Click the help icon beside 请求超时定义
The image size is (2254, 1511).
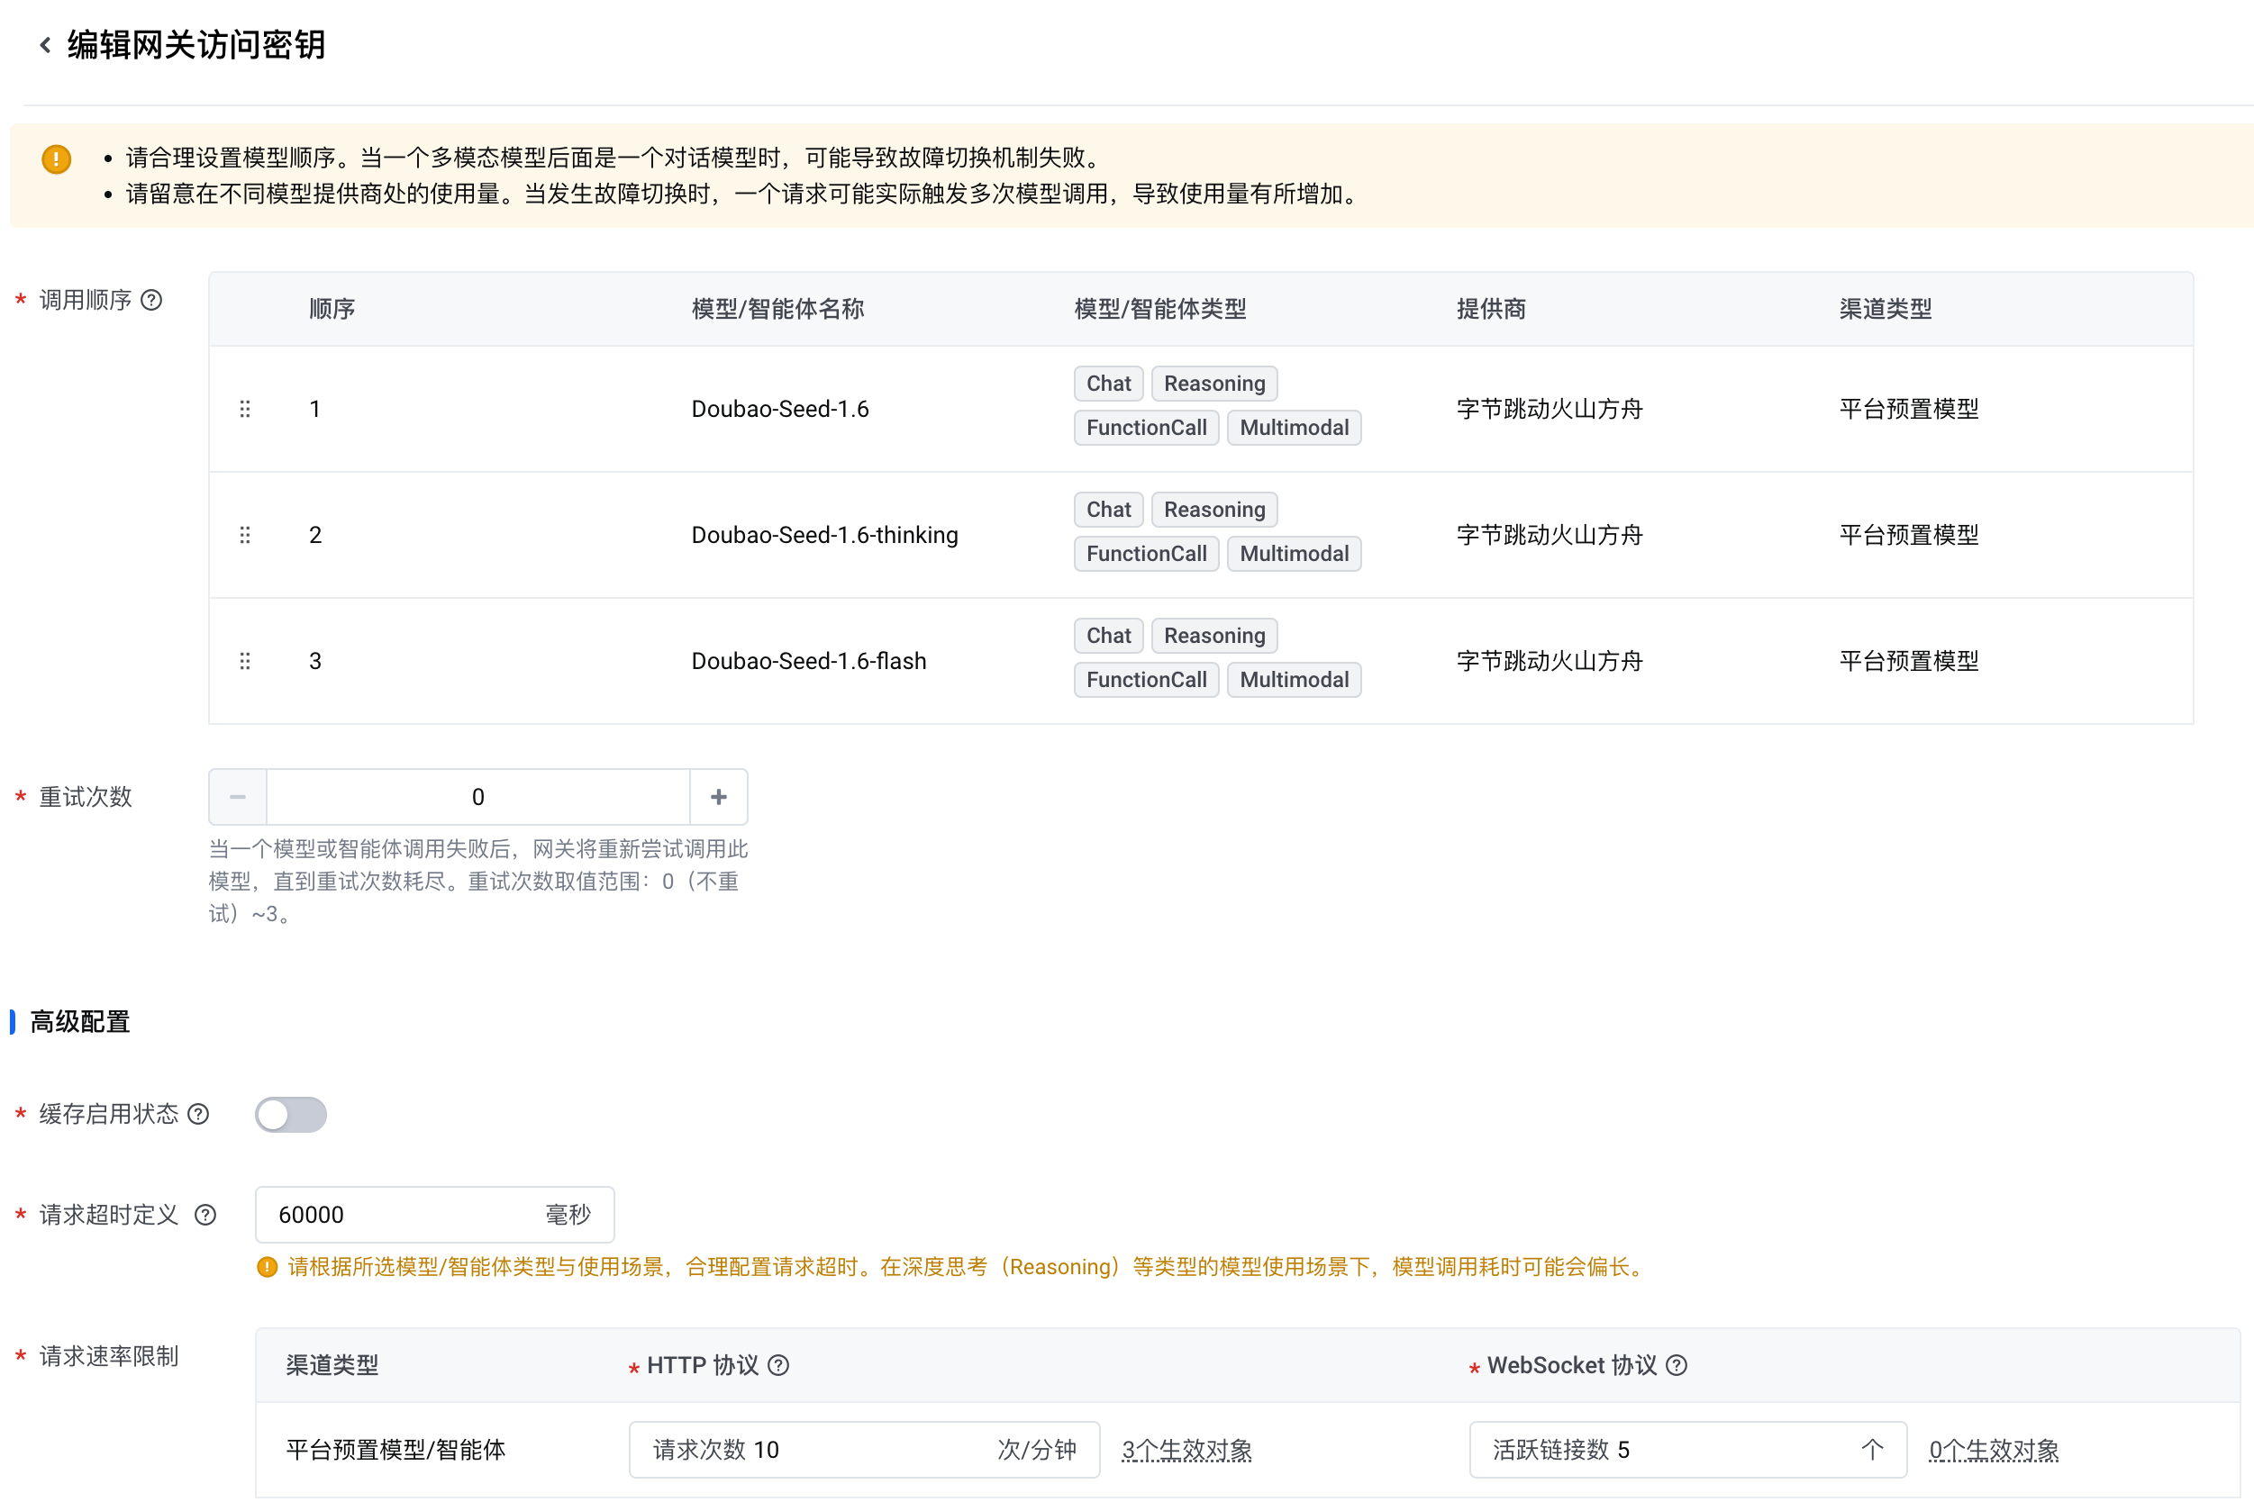tap(205, 1214)
